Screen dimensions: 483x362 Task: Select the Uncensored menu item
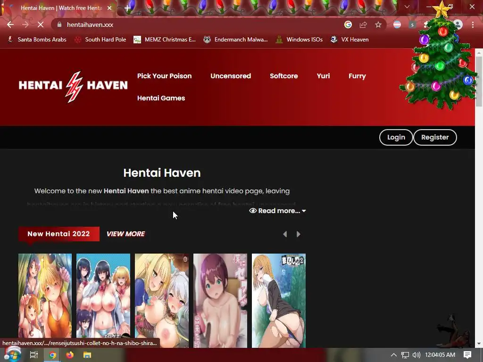[x=231, y=76]
